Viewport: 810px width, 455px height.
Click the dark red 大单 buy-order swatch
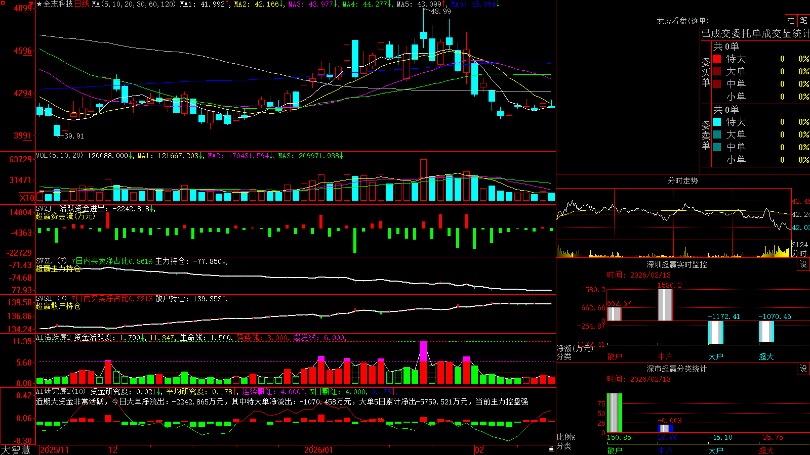[717, 71]
